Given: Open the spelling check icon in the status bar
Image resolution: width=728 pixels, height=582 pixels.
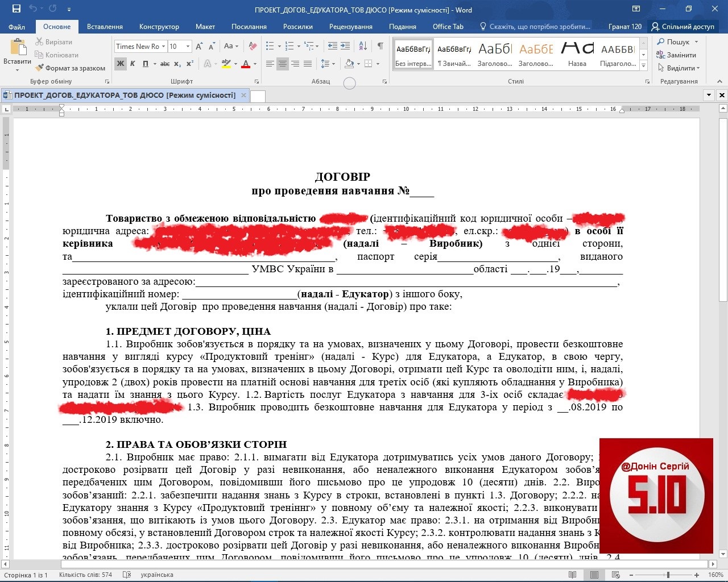Looking at the screenshot, I should tap(127, 575).
